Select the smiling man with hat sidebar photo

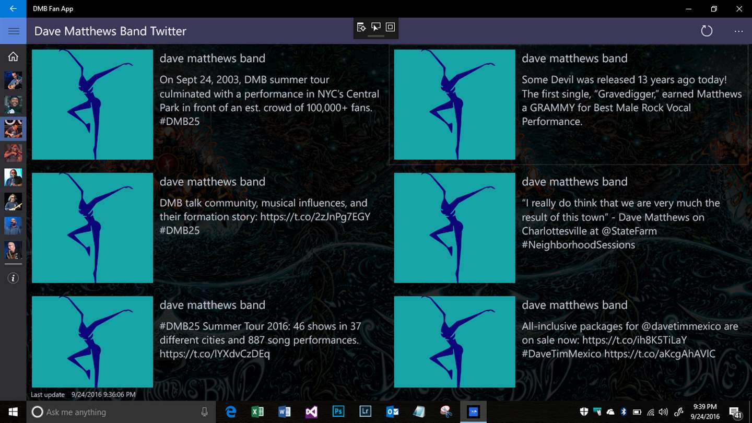(x=13, y=104)
